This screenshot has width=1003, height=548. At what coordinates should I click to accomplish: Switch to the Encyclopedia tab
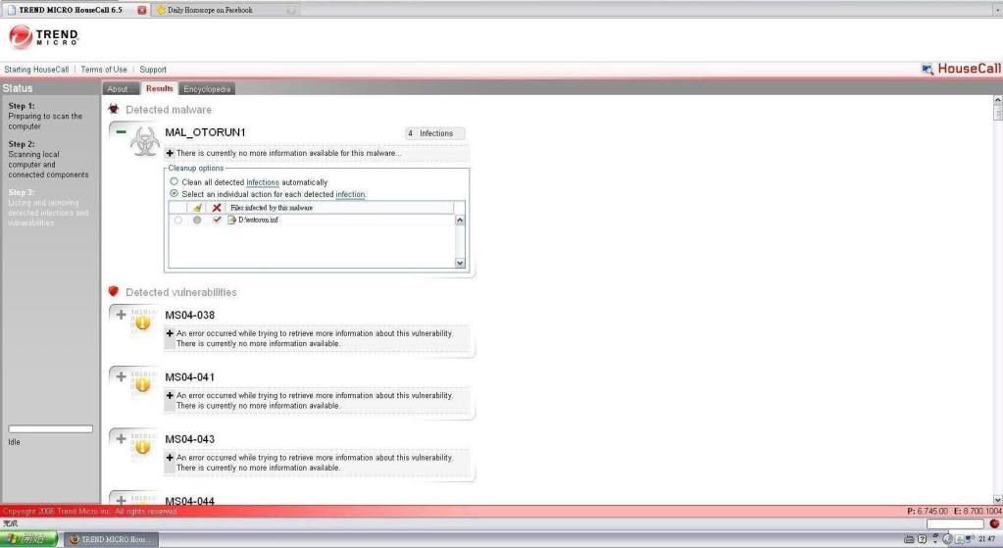[x=207, y=89]
